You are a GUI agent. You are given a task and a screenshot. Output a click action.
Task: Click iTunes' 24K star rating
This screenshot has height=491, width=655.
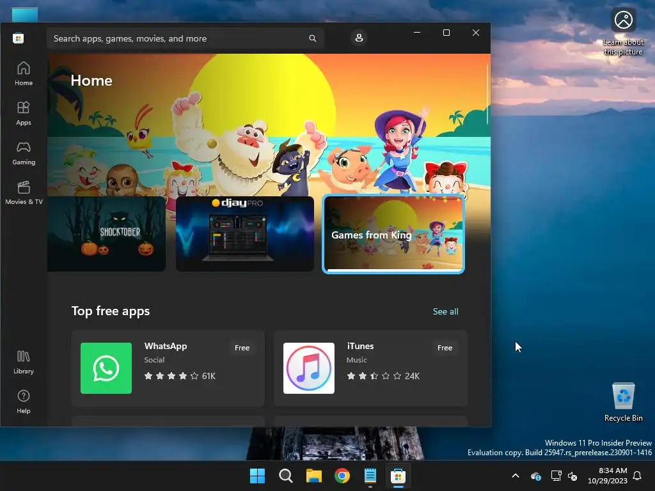383,376
